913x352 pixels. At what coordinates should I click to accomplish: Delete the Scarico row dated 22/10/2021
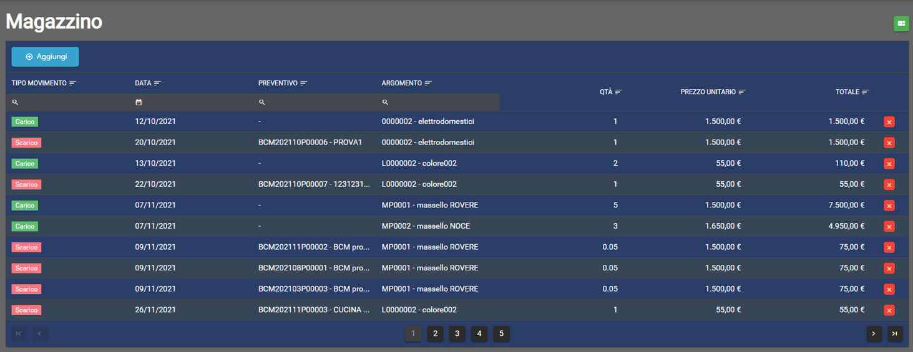pos(889,185)
